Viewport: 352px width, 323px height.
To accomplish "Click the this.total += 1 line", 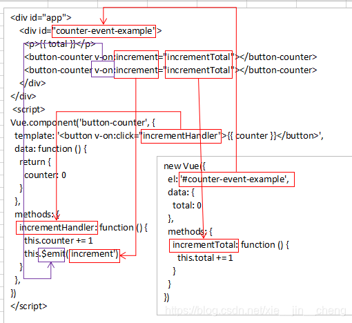I will (205, 258).
